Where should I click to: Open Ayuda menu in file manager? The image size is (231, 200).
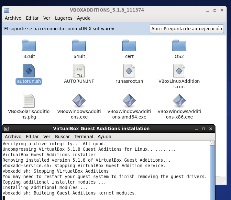pos(84,18)
